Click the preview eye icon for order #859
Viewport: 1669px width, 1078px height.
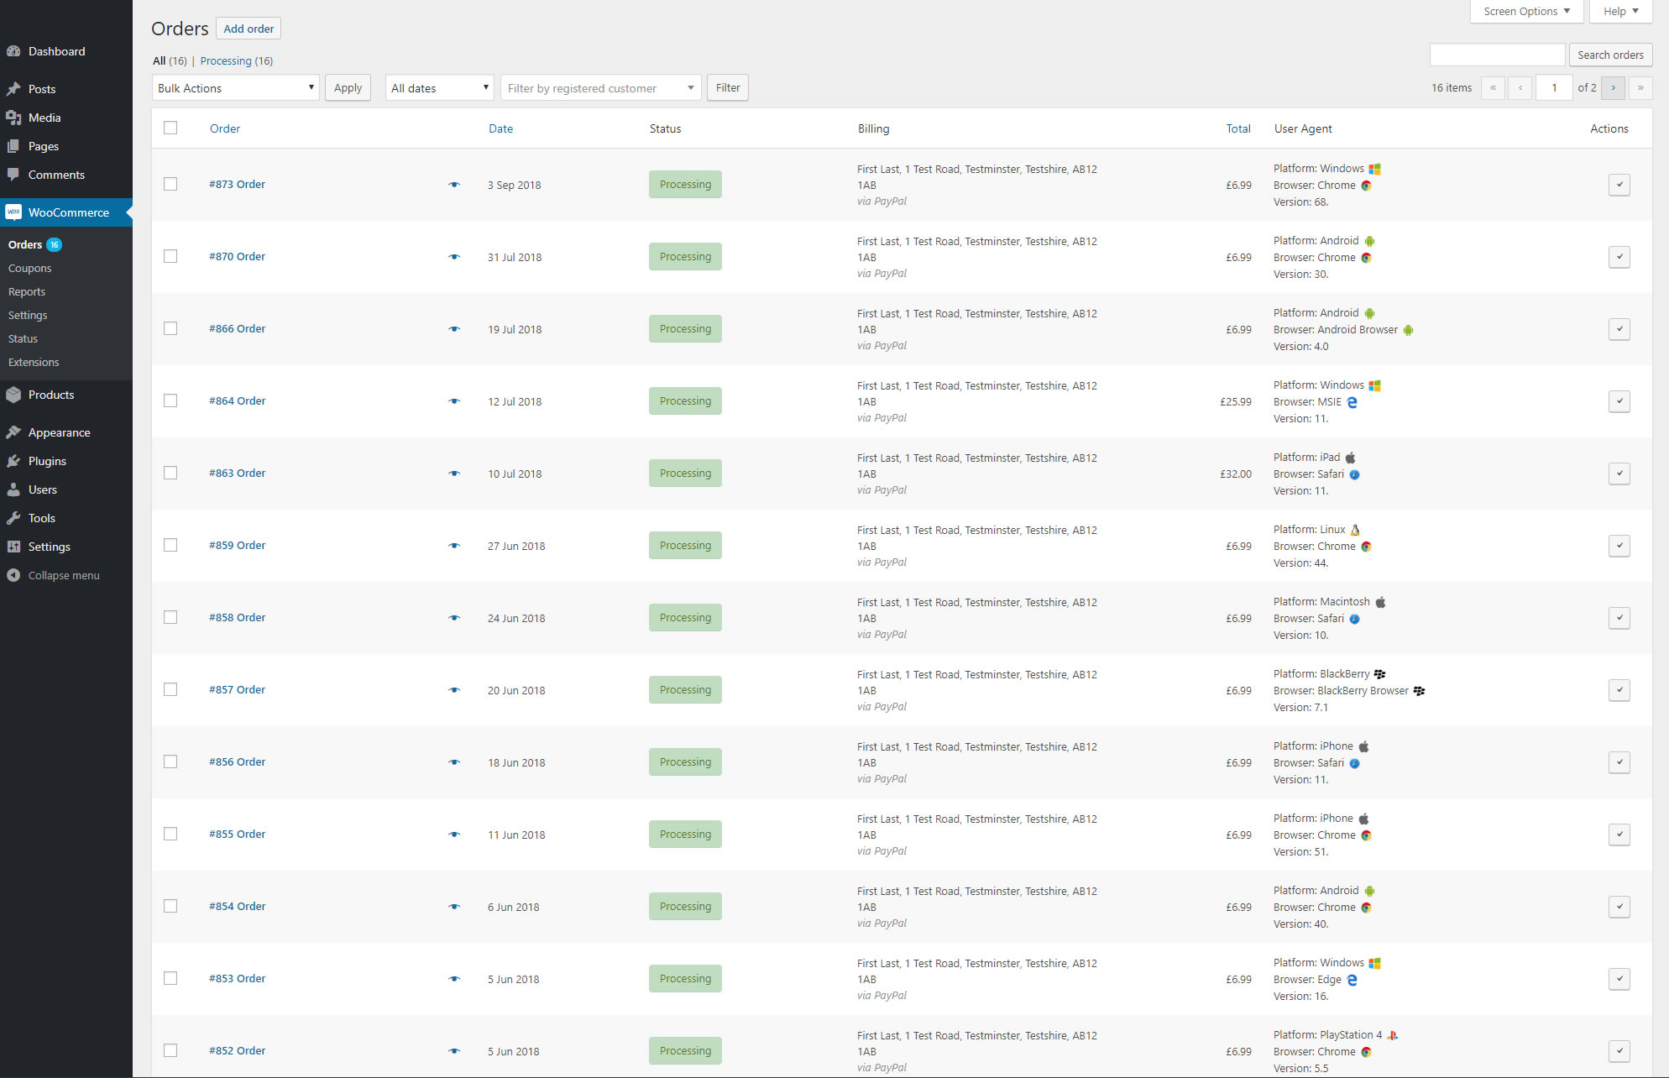click(x=454, y=546)
